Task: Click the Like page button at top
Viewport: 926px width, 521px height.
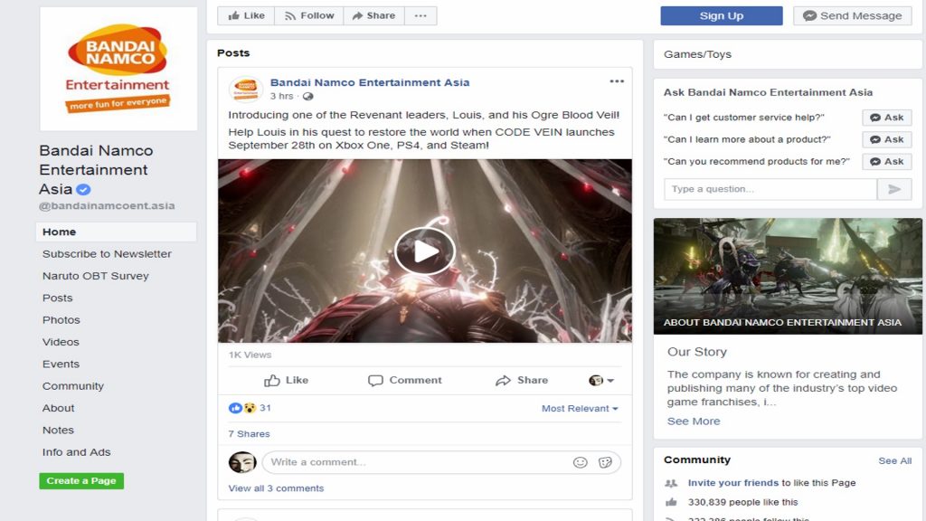Action: tap(246, 15)
